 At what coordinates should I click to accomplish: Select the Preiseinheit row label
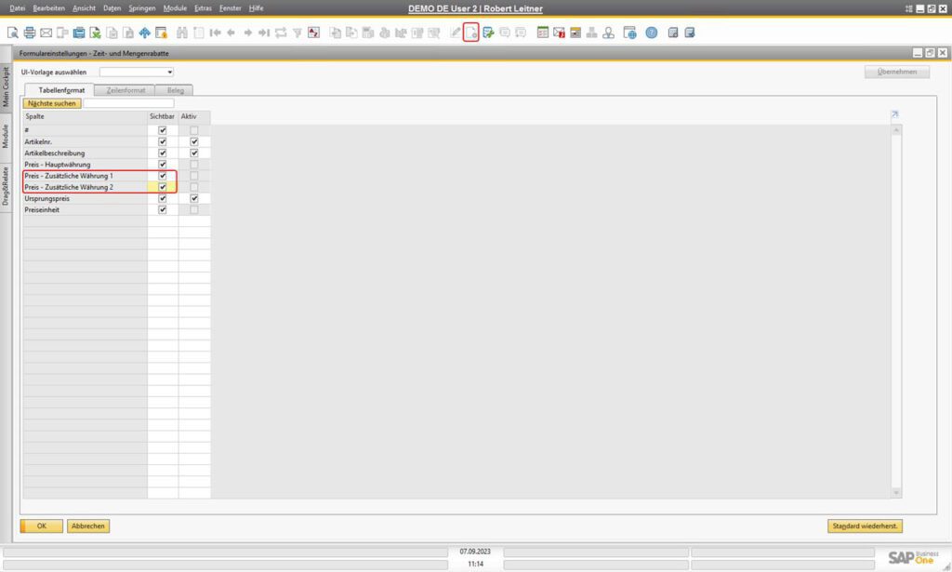click(42, 210)
